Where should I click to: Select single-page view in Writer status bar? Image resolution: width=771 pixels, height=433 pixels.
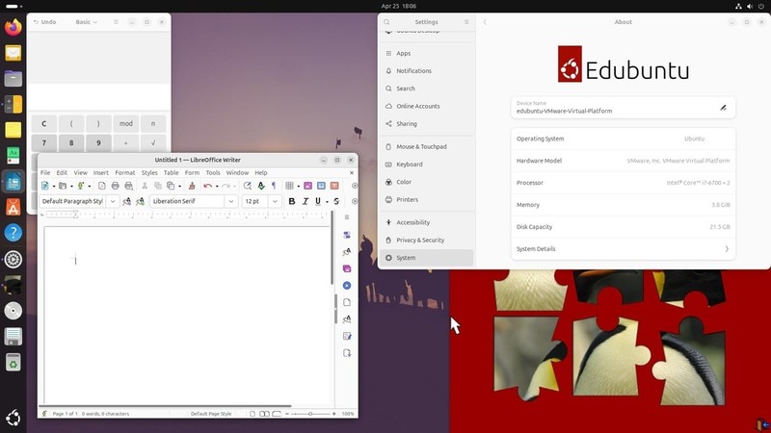(253, 414)
